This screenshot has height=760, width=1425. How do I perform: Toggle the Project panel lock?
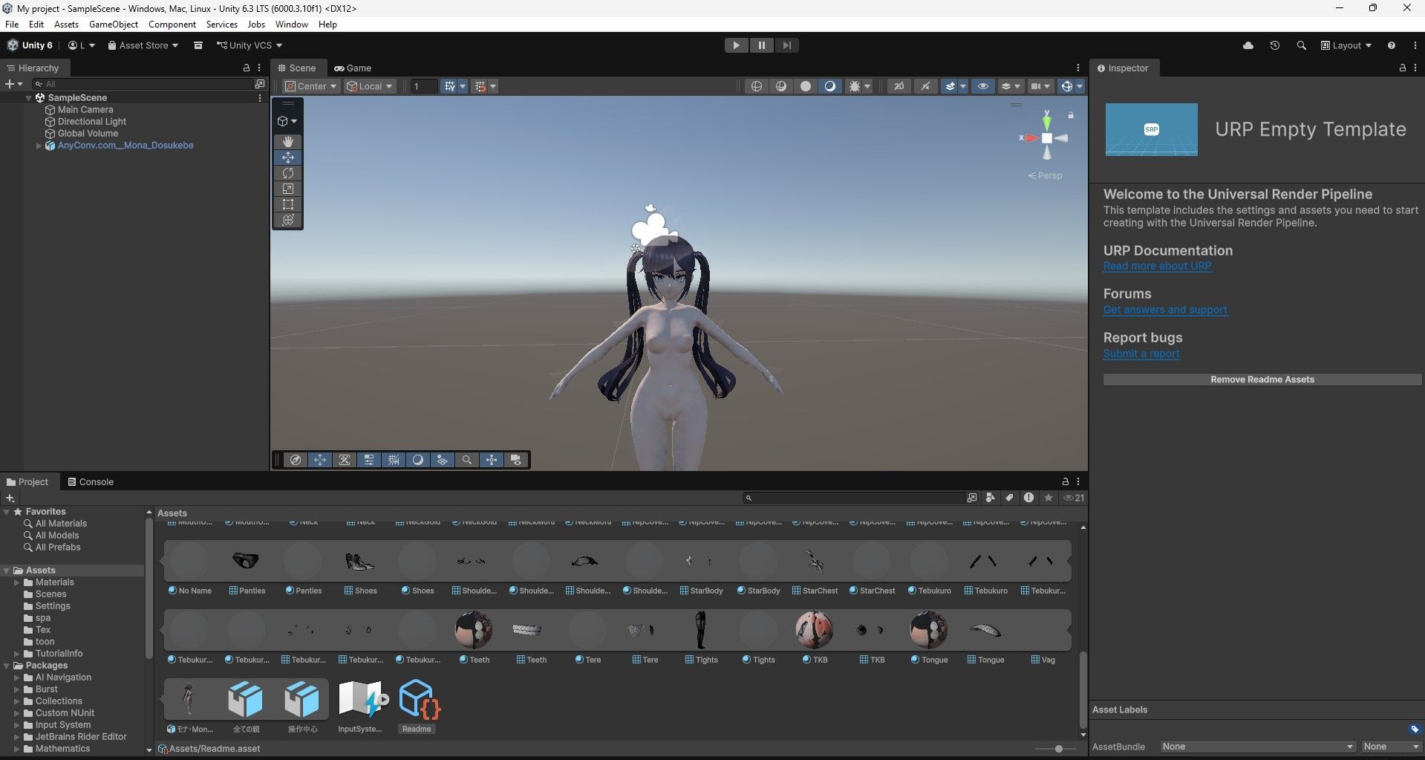coord(1066,481)
